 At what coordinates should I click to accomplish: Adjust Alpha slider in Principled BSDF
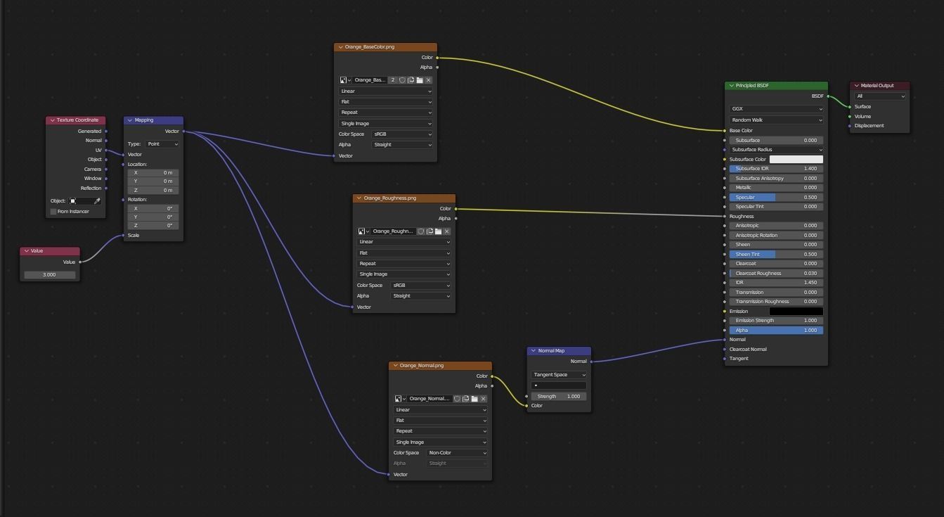776,331
